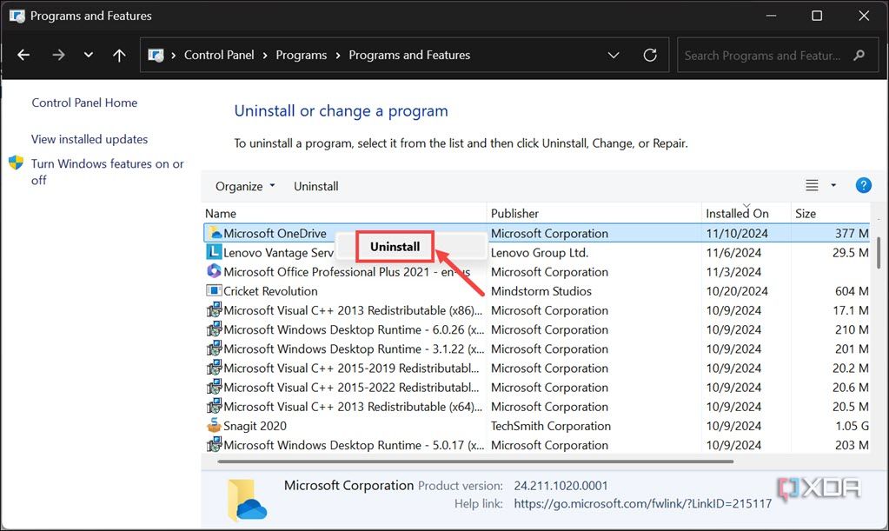
Task: Click the horizontal scrollbar of program list
Action: [x=475, y=461]
